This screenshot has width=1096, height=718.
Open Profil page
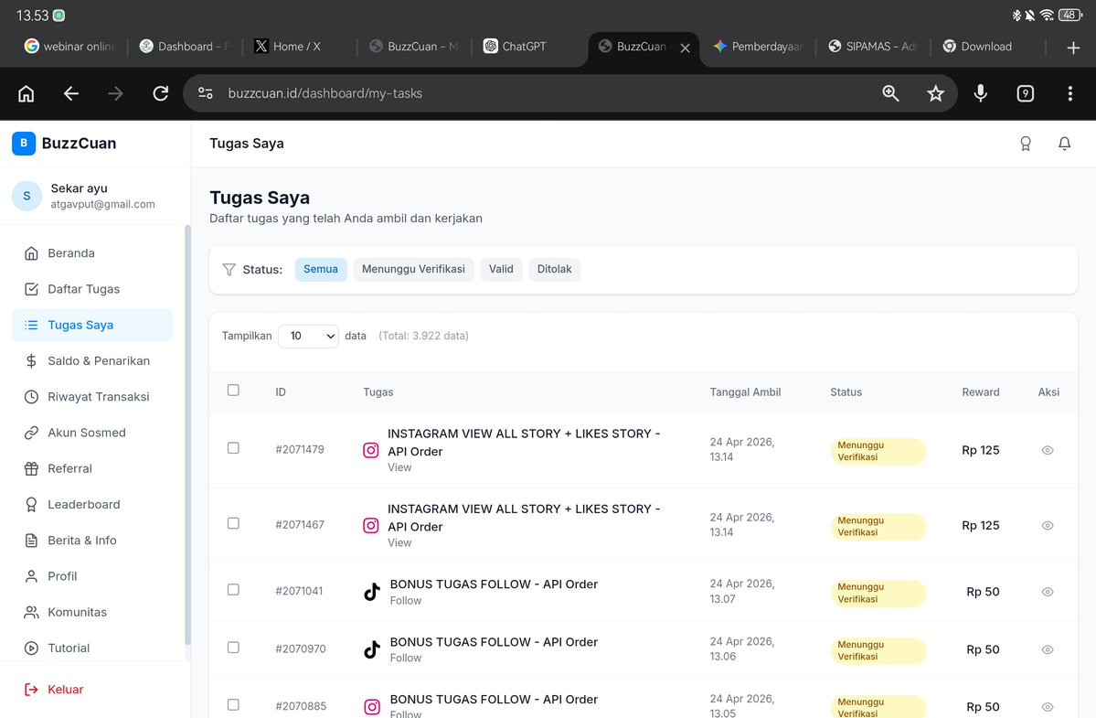[x=92, y=576]
